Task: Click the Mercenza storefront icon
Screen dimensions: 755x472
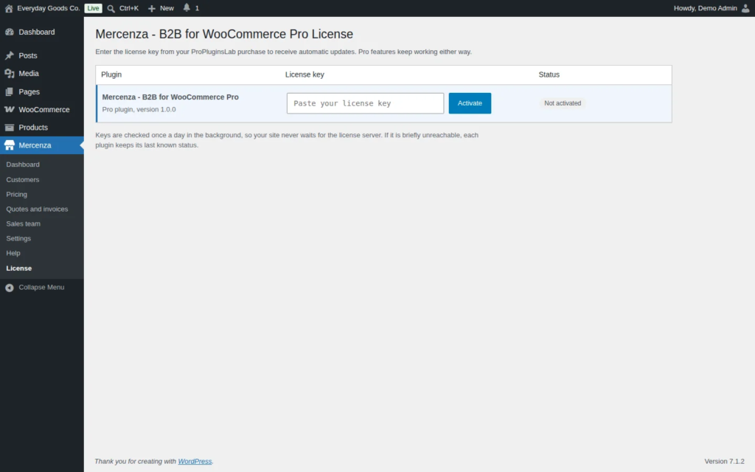Action: (x=9, y=145)
